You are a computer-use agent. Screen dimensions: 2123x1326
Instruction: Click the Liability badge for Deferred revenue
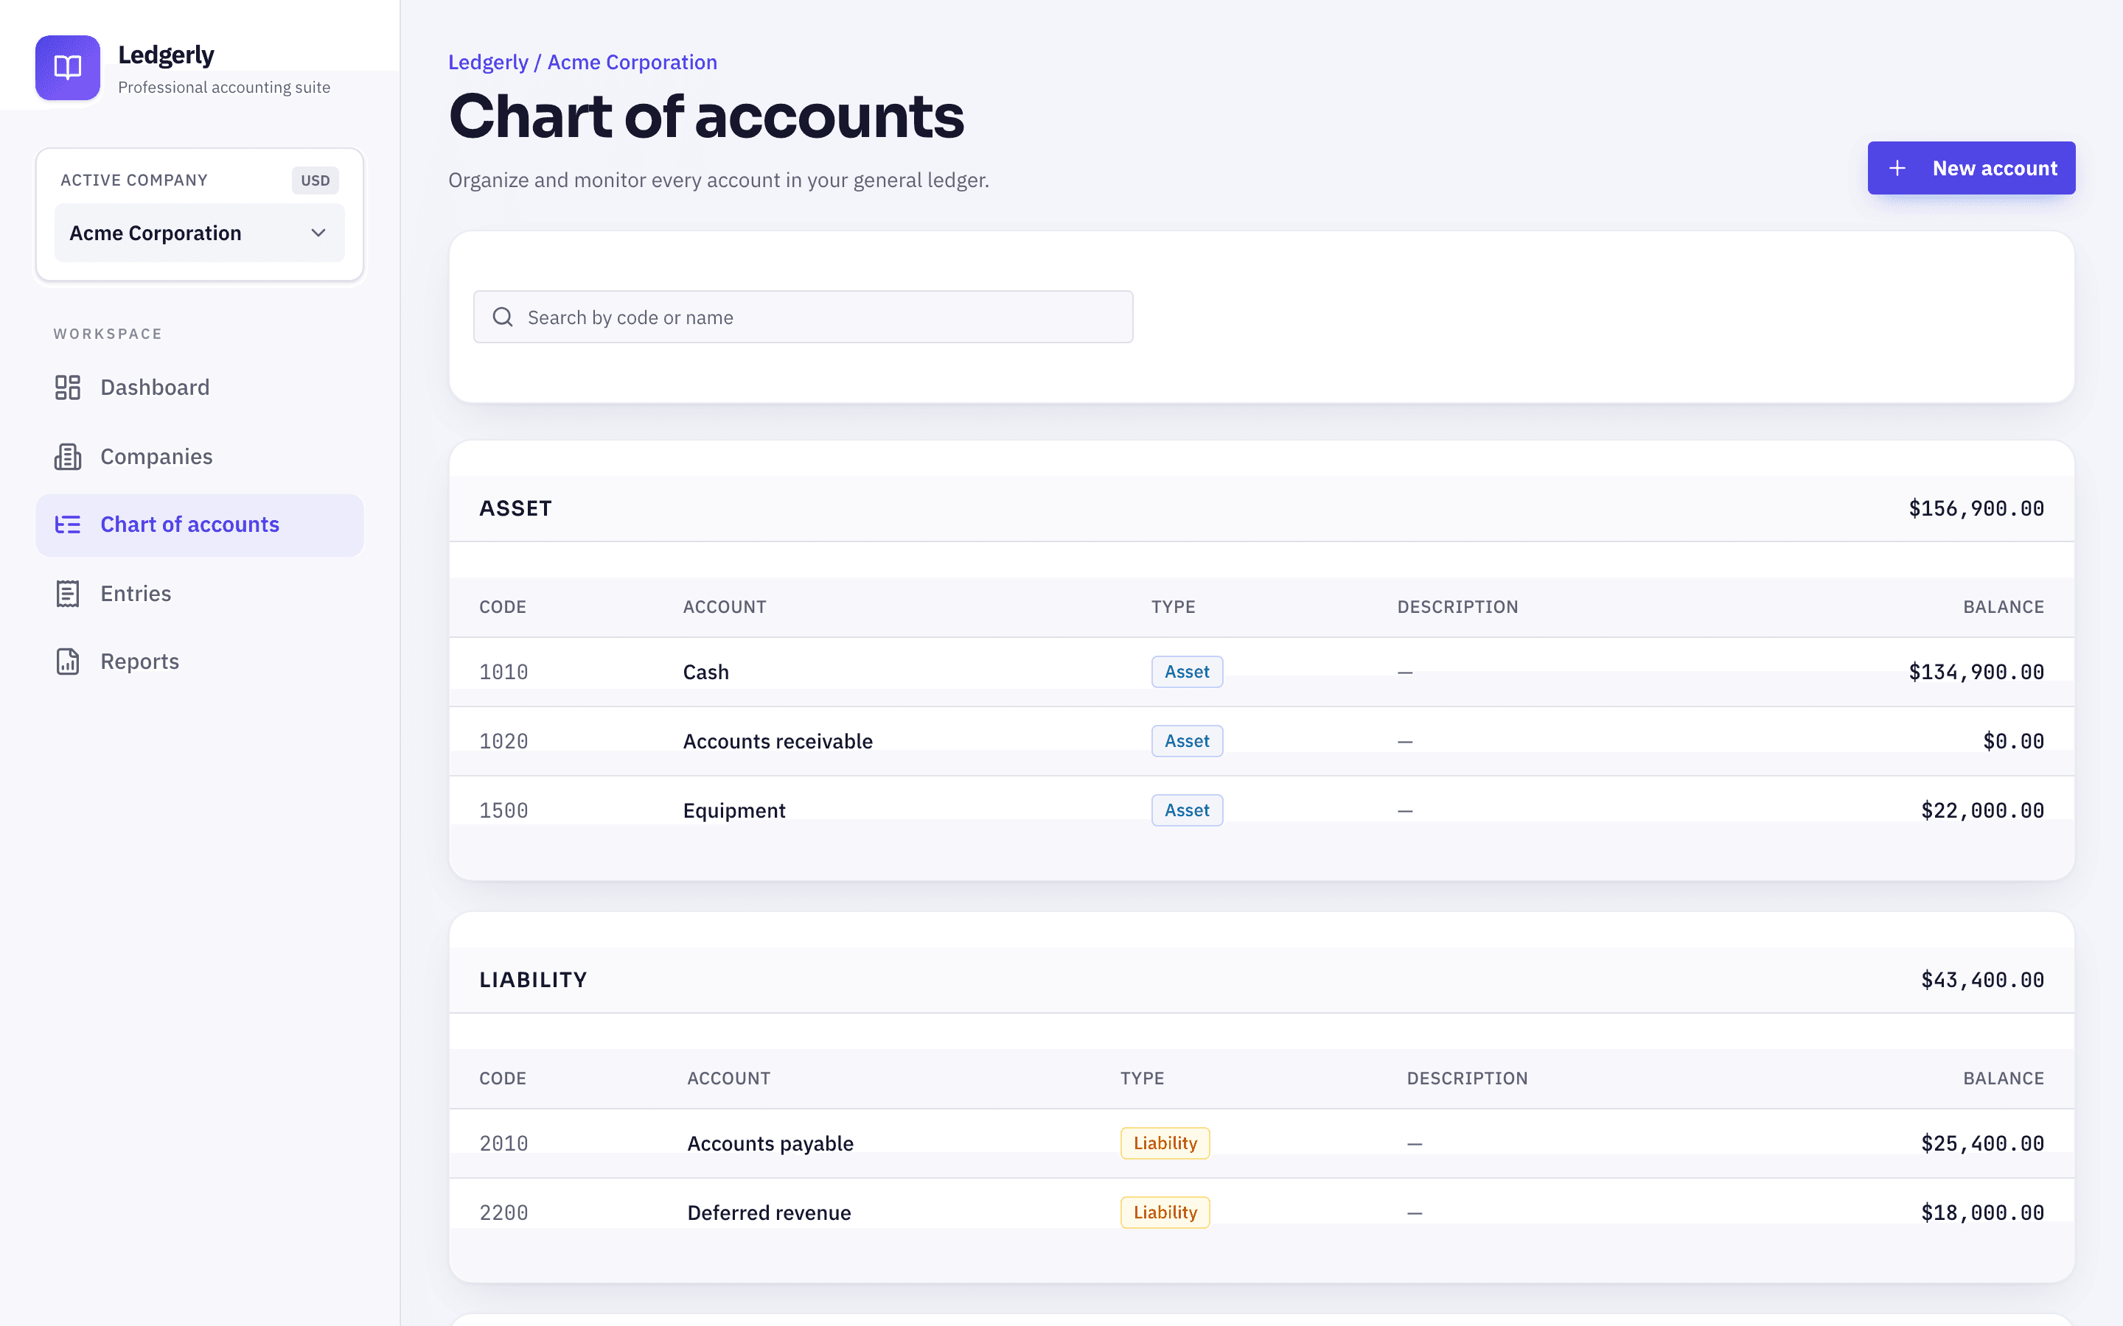coord(1165,1212)
